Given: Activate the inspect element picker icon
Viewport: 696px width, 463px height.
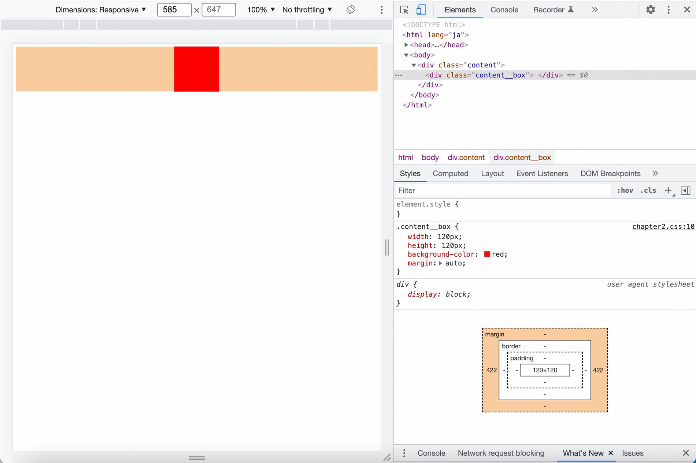Looking at the screenshot, I should [x=404, y=10].
